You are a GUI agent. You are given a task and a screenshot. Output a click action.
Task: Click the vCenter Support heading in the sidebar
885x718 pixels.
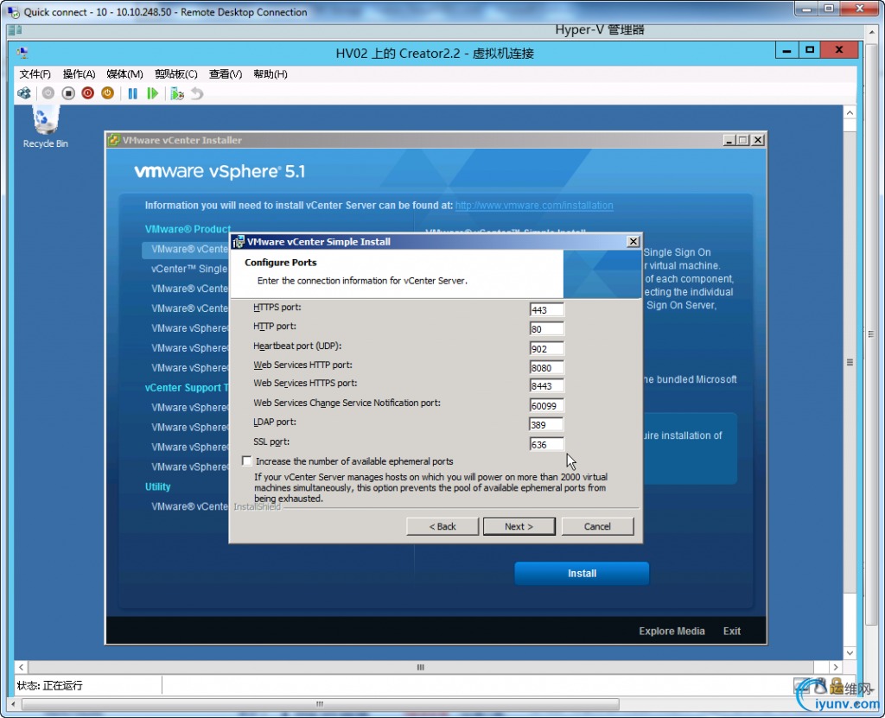pos(187,387)
